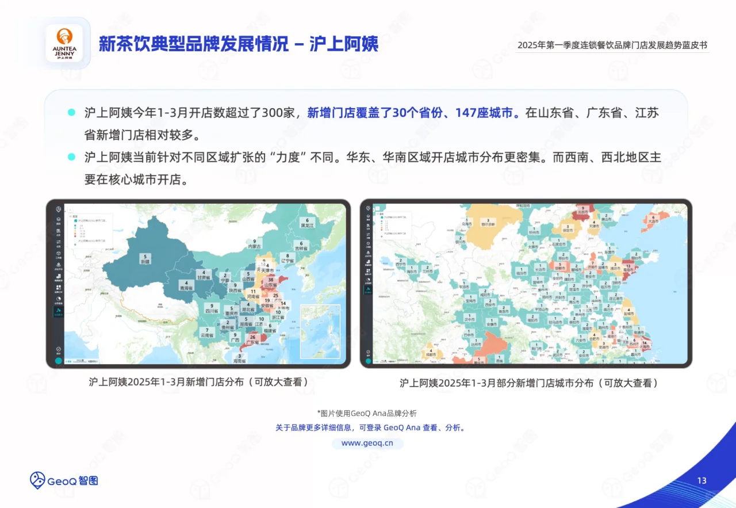Open the toolbox cube icon in province map sidebar

[58, 254]
